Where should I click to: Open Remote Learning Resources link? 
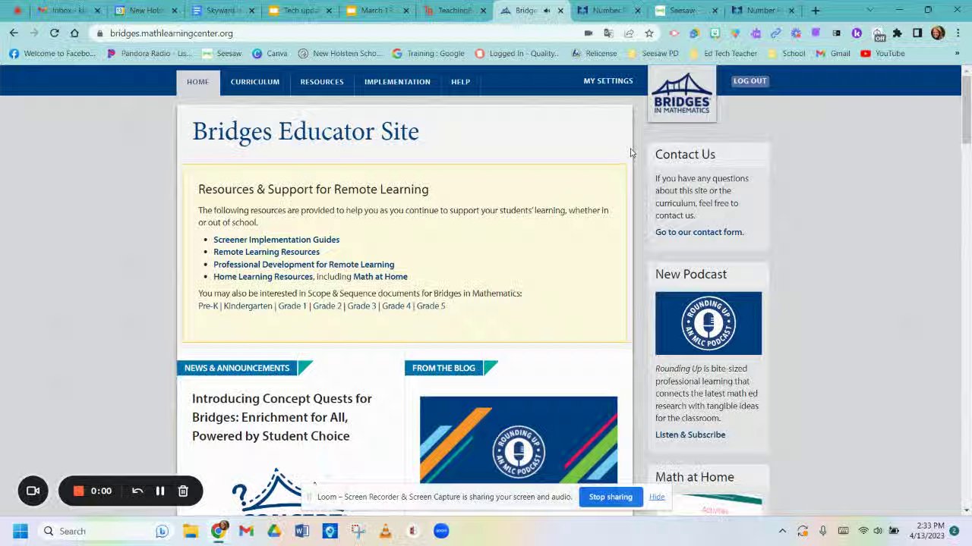(x=267, y=252)
